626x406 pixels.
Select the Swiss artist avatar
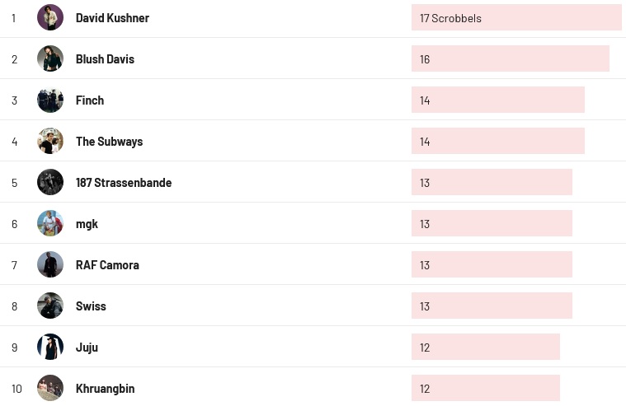50,306
